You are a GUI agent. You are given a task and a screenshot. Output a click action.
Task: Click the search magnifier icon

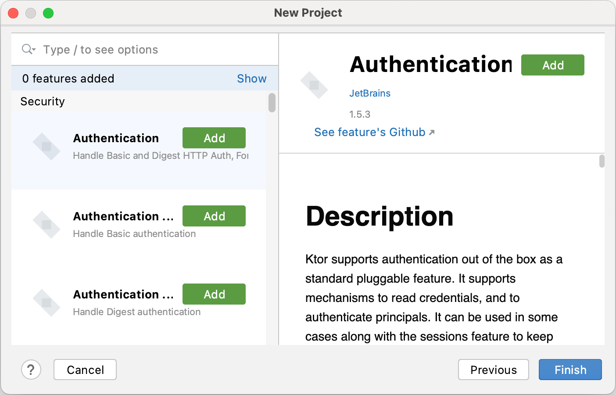tap(26, 49)
